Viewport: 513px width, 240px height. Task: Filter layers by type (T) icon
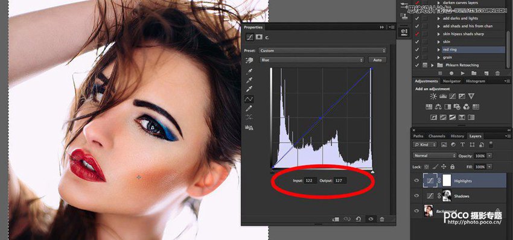463,145
